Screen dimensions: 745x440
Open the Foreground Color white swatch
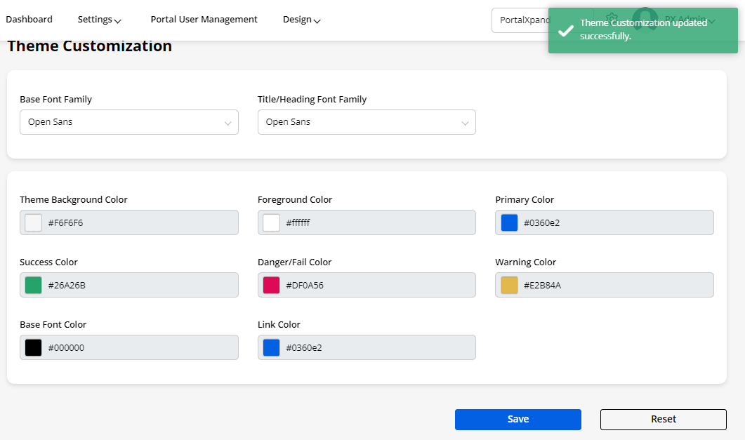(x=271, y=222)
